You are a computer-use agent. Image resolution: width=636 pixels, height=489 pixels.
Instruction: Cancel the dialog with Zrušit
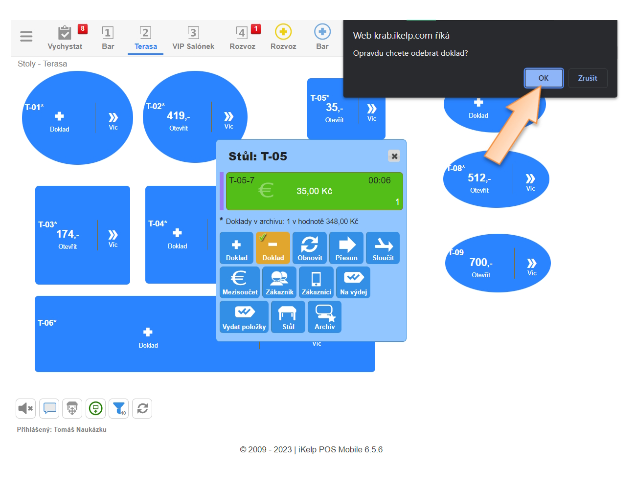[x=588, y=78]
